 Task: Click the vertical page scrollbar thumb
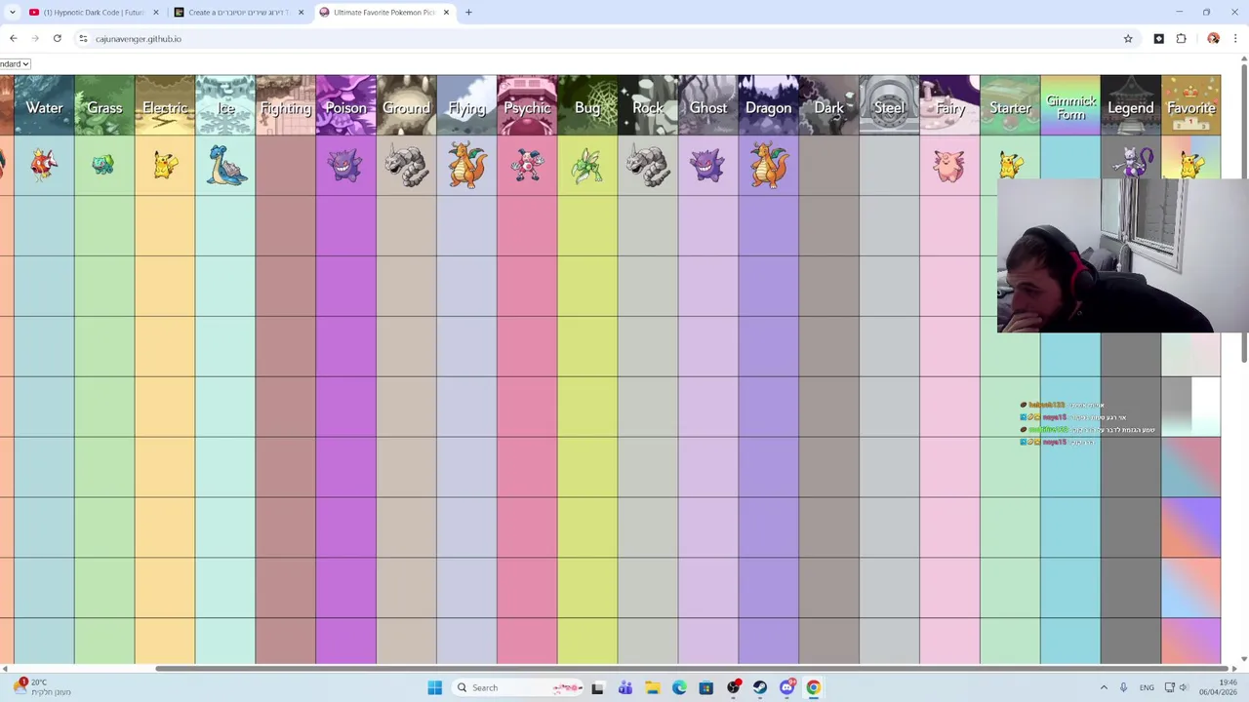point(1244,214)
